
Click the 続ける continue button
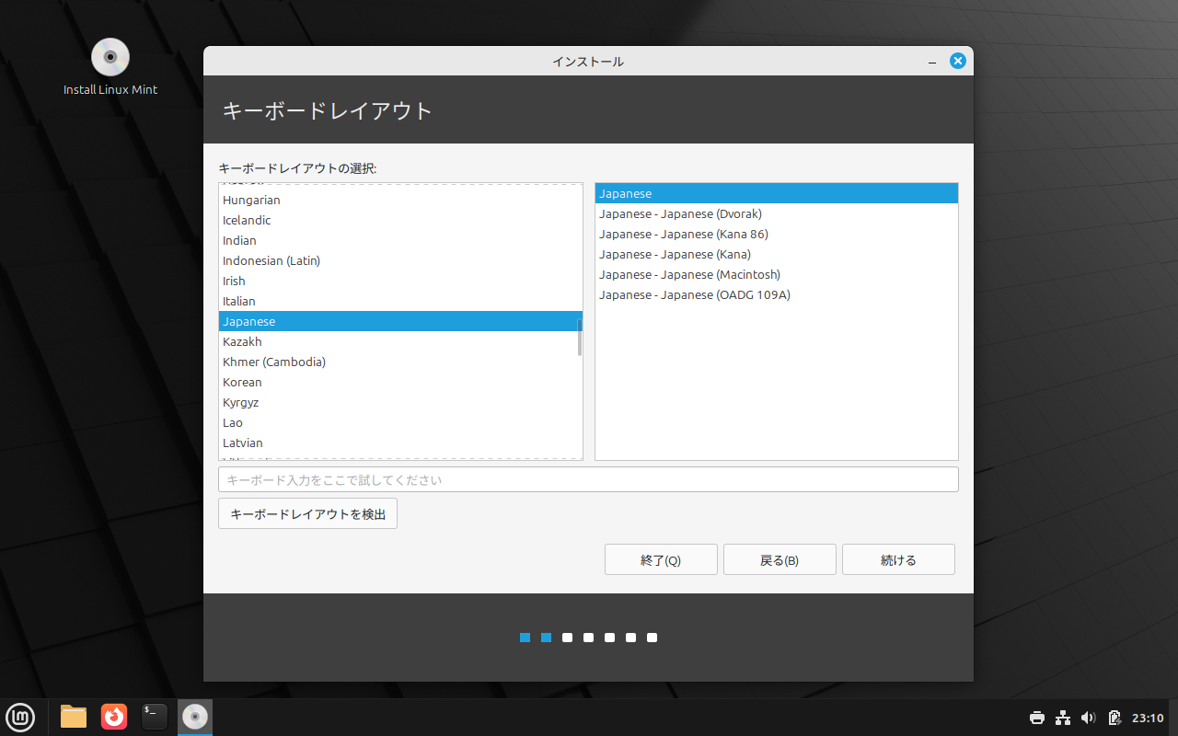click(x=898, y=559)
